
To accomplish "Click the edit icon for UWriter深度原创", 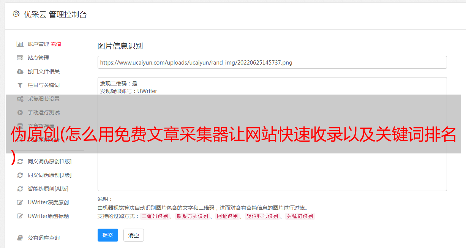I will 20,202.
